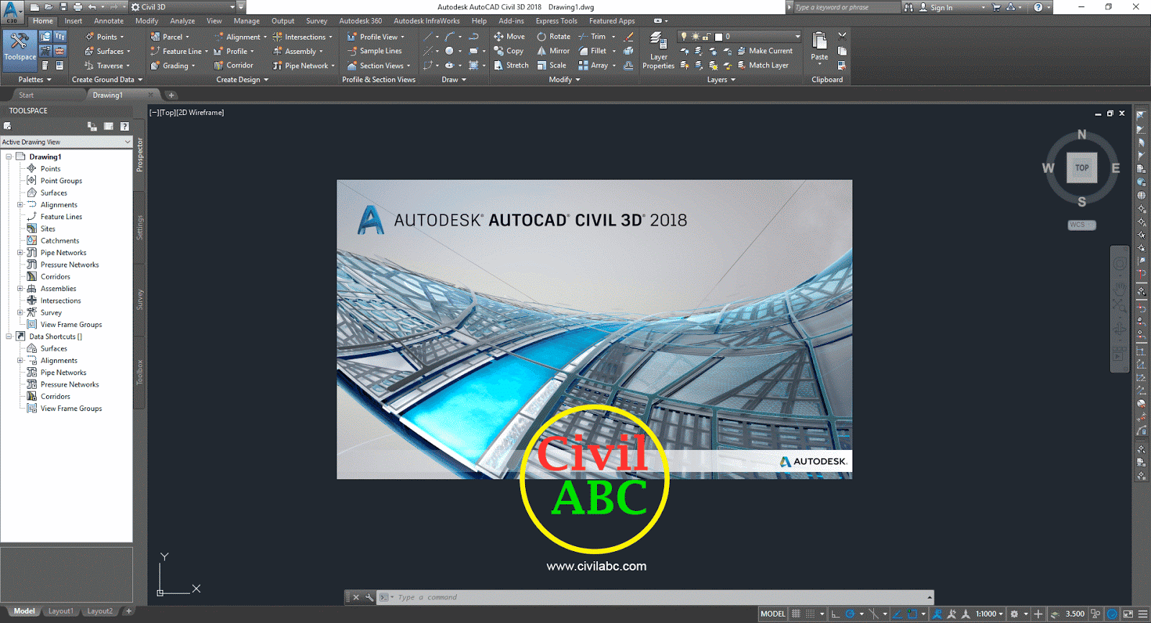Switch to the Analyze ribbon tab
The height and width of the screenshot is (623, 1151).
coord(182,21)
